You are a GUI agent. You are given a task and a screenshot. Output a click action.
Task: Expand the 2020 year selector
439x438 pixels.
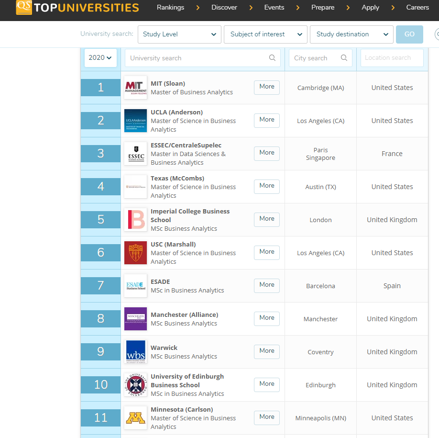(x=100, y=58)
